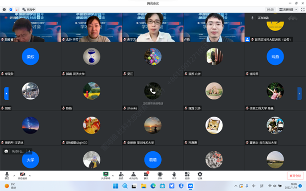This screenshot has width=306, height=191.
Task: Open the meeting info icon at top left
Action: pyautogui.click(x=4, y=9)
